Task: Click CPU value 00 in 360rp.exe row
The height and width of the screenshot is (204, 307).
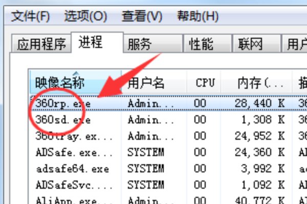Action: [200, 103]
